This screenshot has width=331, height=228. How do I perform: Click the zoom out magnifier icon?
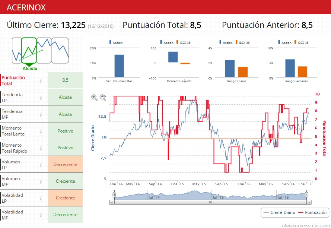tap(103, 97)
